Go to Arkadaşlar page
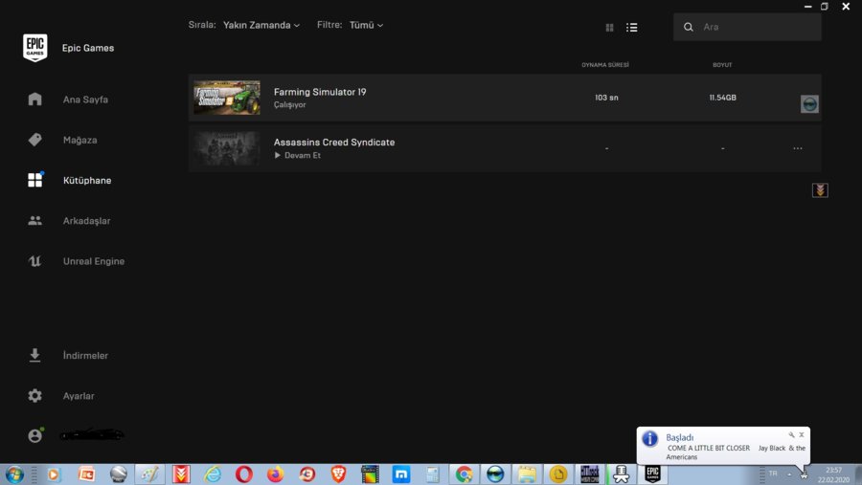Viewport: 862px width, 485px height. (x=86, y=221)
